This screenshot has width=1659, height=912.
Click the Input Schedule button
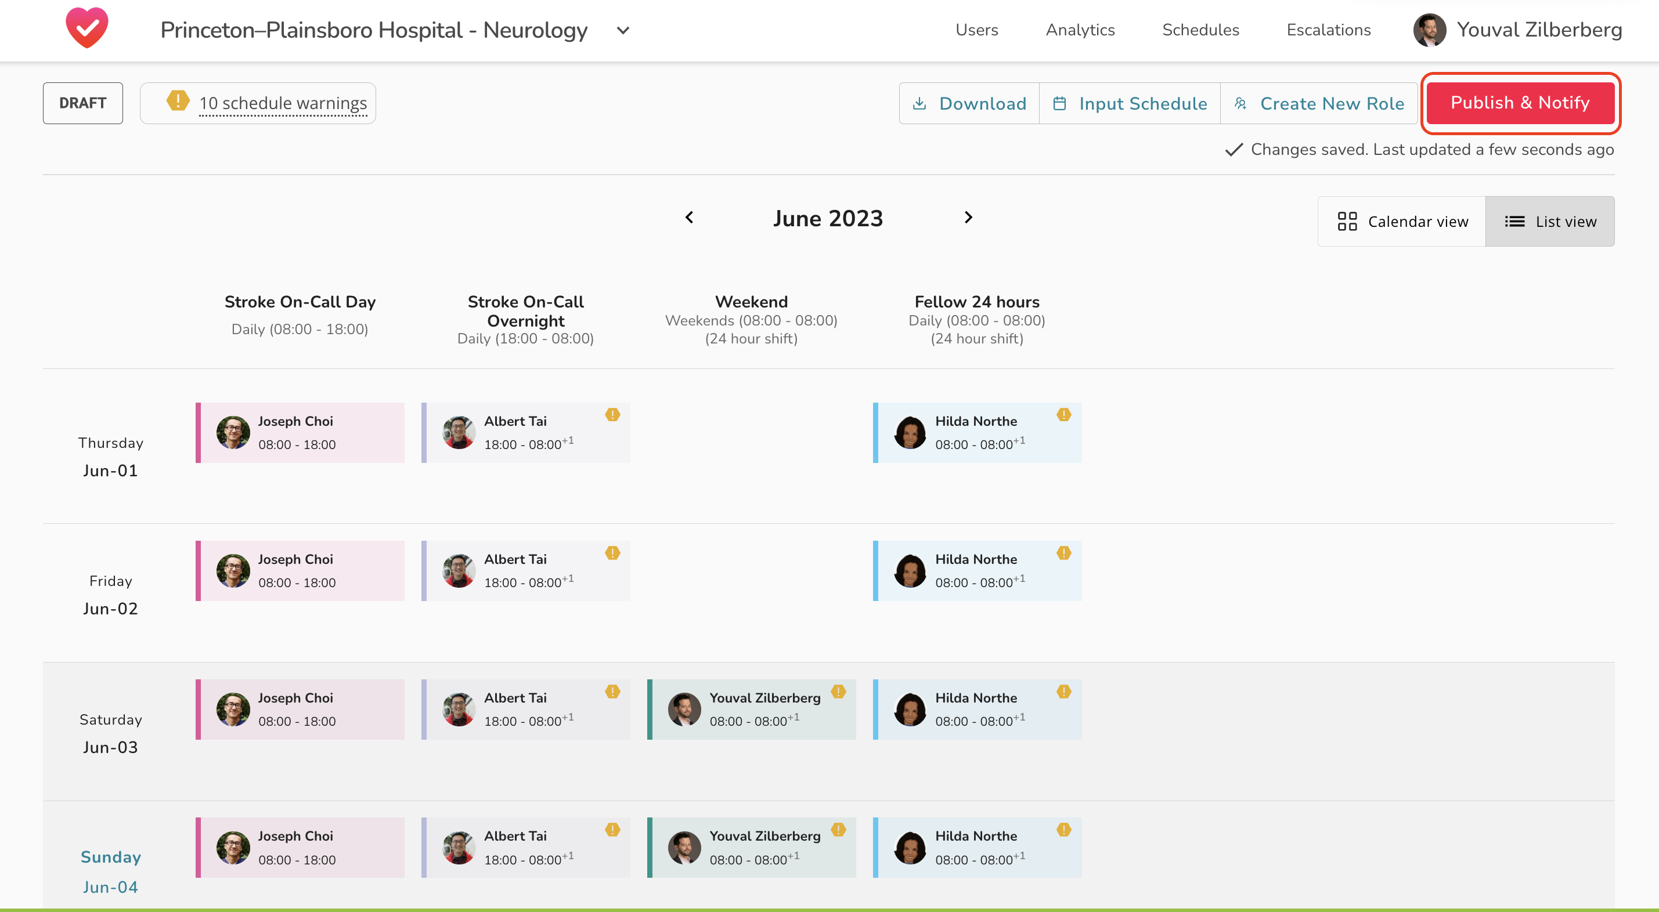(x=1130, y=103)
